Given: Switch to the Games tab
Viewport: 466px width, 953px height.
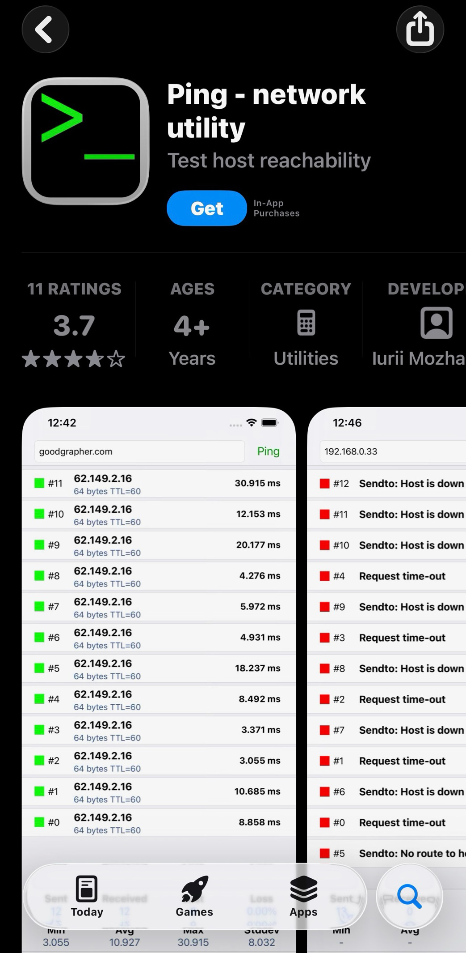Looking at the screenshot, I should (x=194, y=896).
